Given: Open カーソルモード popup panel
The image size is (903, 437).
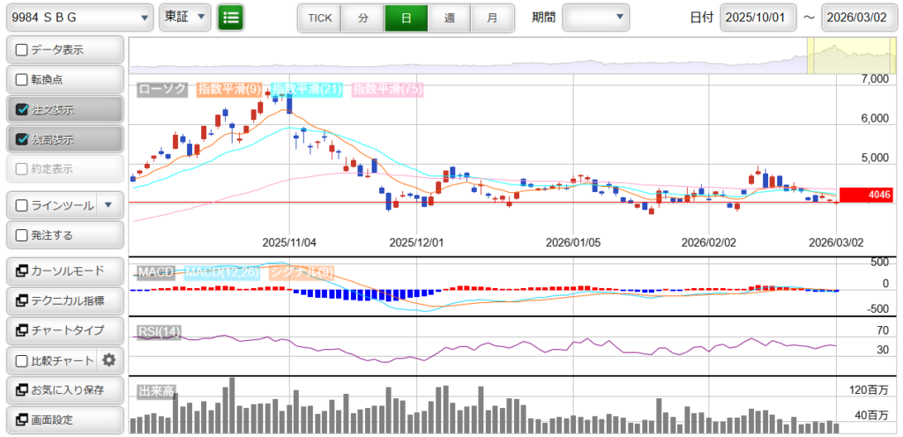Looking at the screenshot, I should tap(63, 270).
